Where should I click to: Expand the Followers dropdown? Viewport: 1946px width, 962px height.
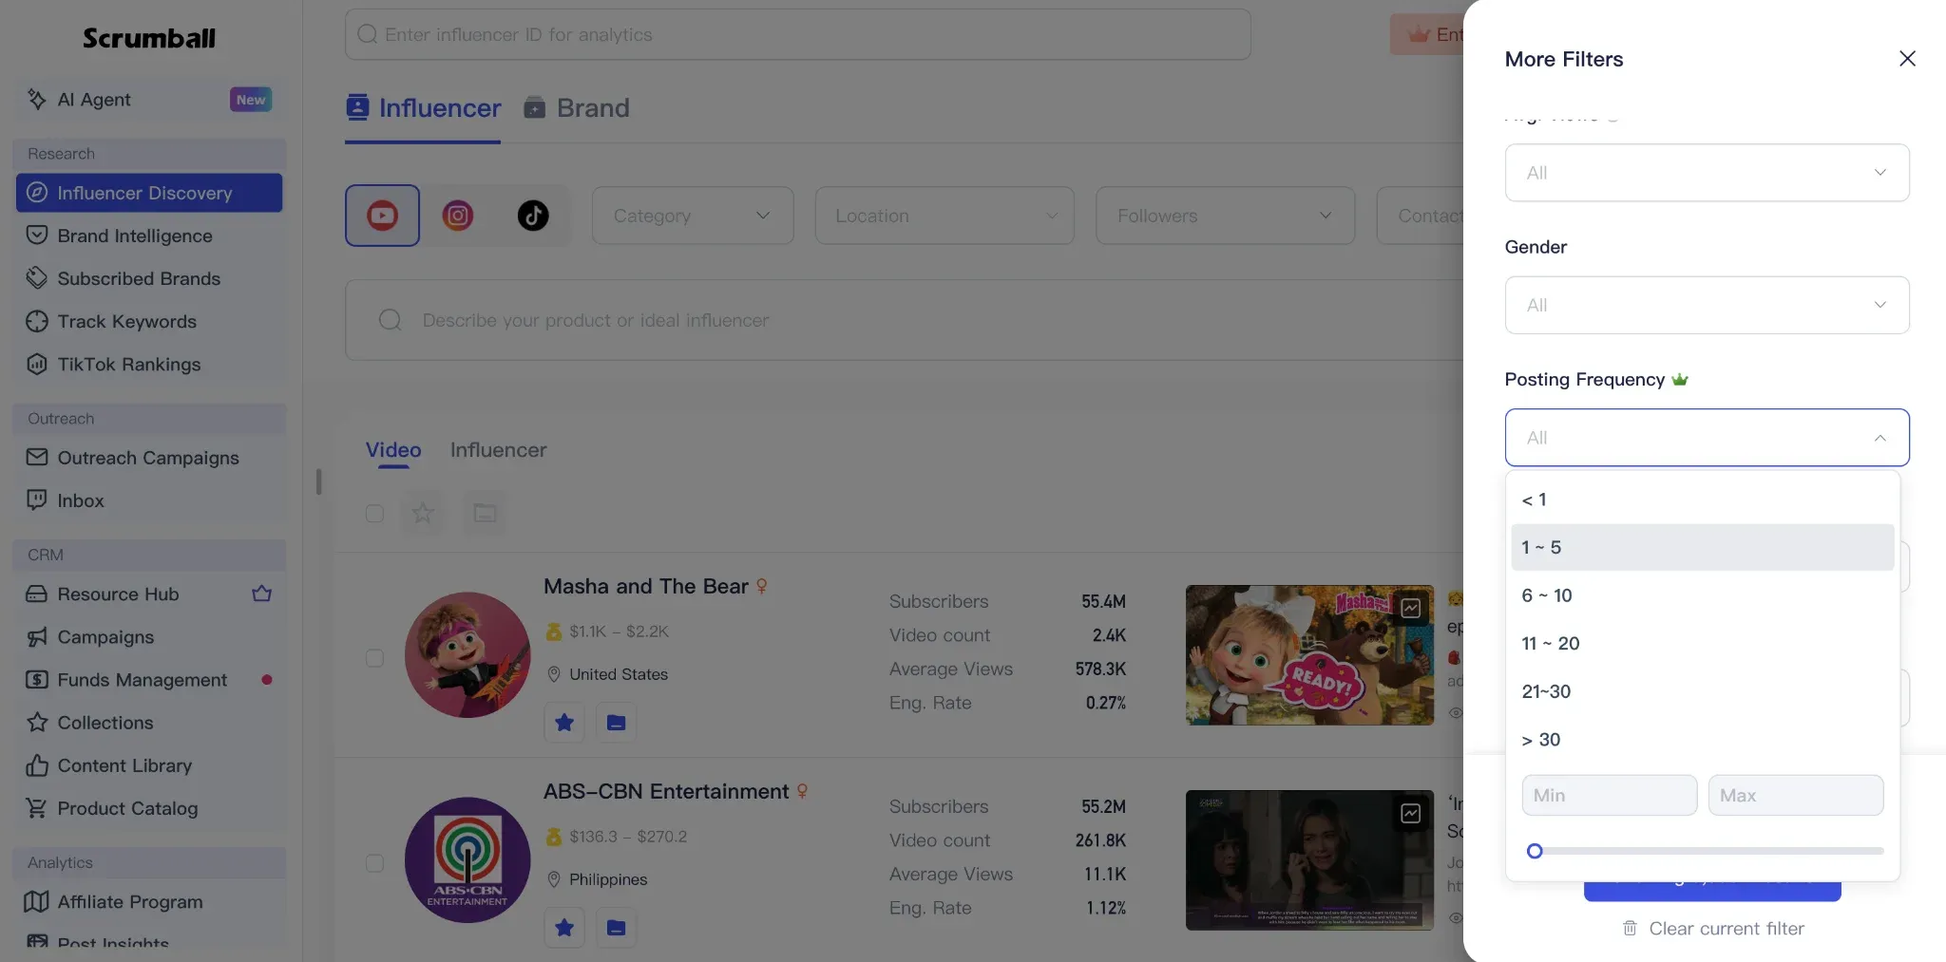coord(1225,216)
